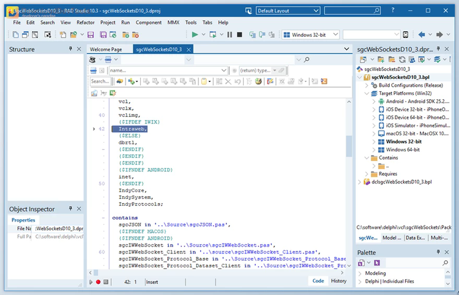Click the magnifier icon in the editor navigation bar
The height and width of the screenshot is (295, 459).
coord(307,60)
